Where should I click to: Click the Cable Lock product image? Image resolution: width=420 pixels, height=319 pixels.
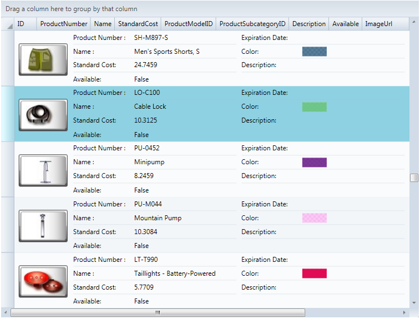[43, 114]
